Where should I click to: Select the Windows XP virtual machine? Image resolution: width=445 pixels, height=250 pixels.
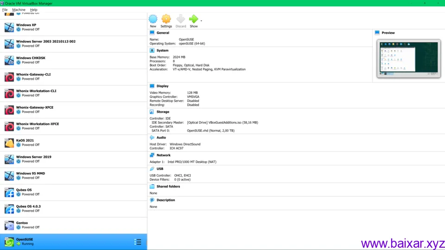pos(74,27)
